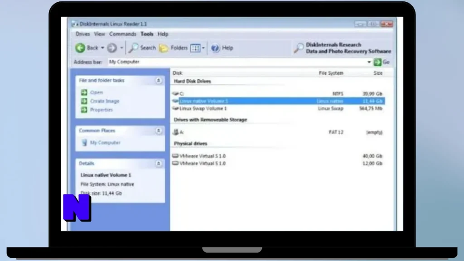
Task: Expand the Views dropdown arrow
Action: pos(203,48)
